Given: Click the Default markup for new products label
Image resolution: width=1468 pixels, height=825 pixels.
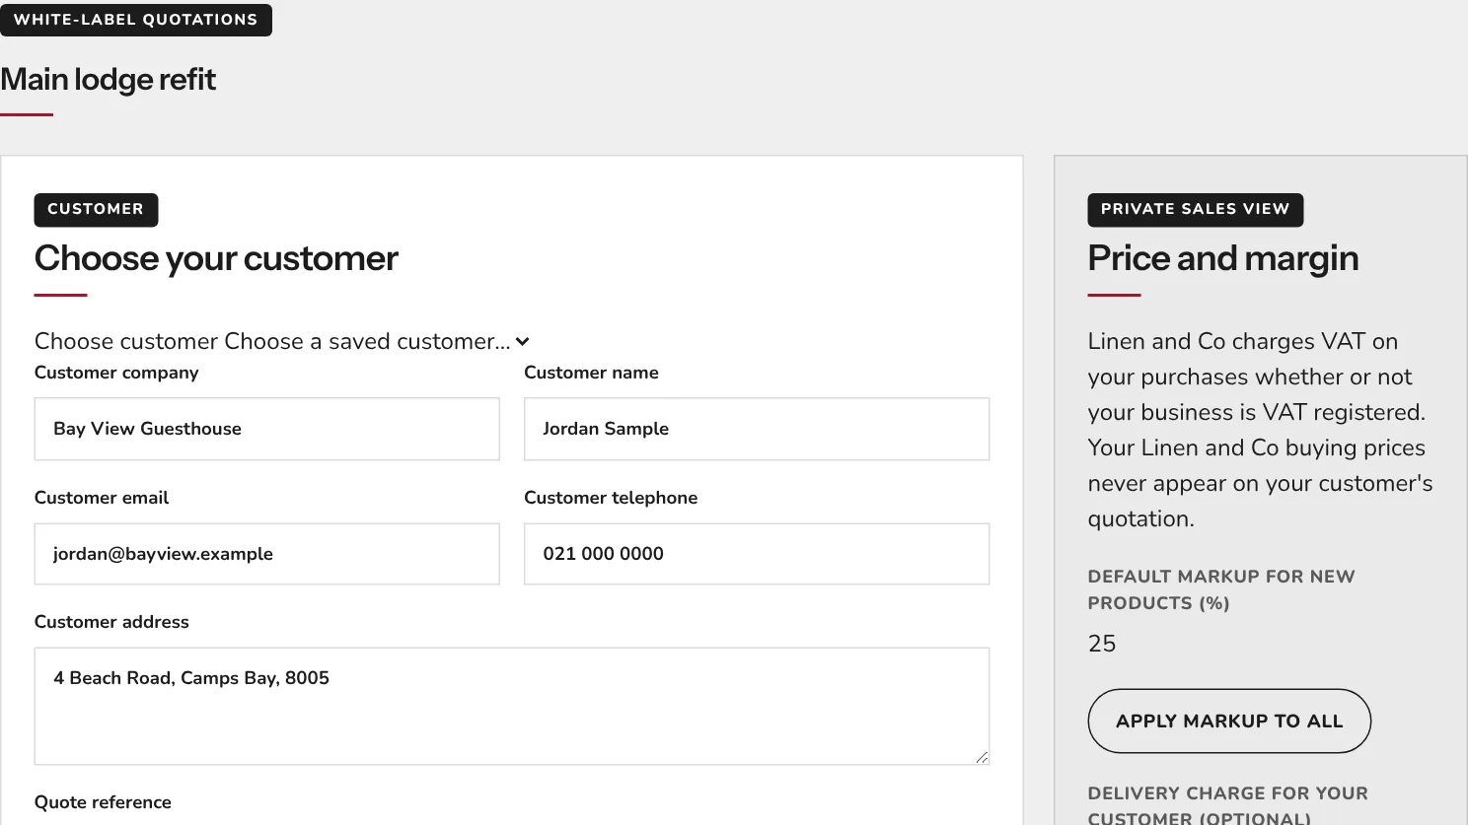Looking at the screenshot, I should tap(1221, 589).
